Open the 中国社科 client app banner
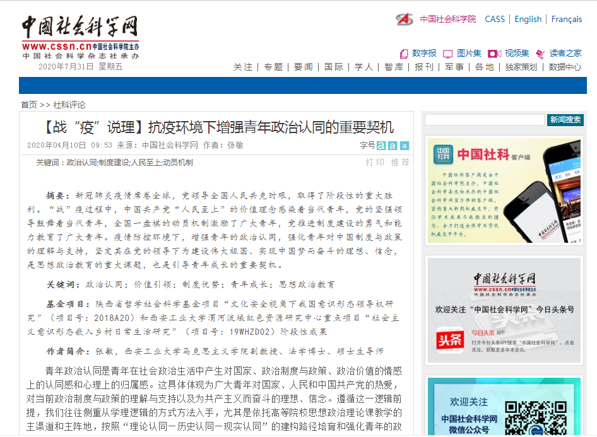The width and height of the screenshot is (597, 437). (503, 189)
